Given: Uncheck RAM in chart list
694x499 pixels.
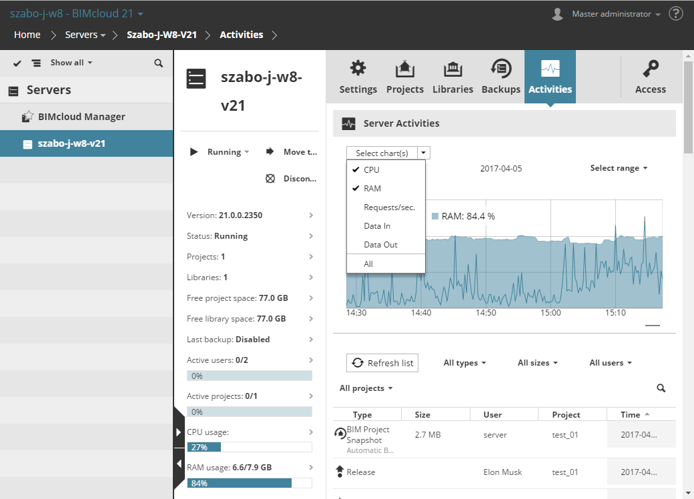Looking at the screenshot, I should (372, 189).
